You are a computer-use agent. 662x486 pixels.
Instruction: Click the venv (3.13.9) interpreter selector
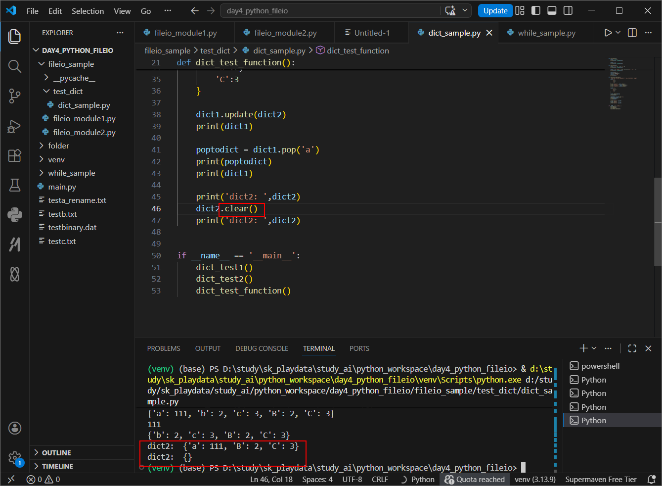tap(535, 480)
